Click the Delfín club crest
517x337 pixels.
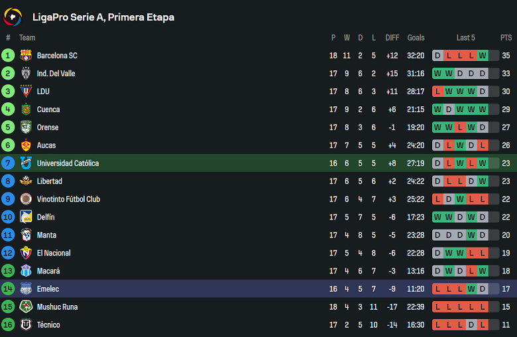[x=26, y=217]
